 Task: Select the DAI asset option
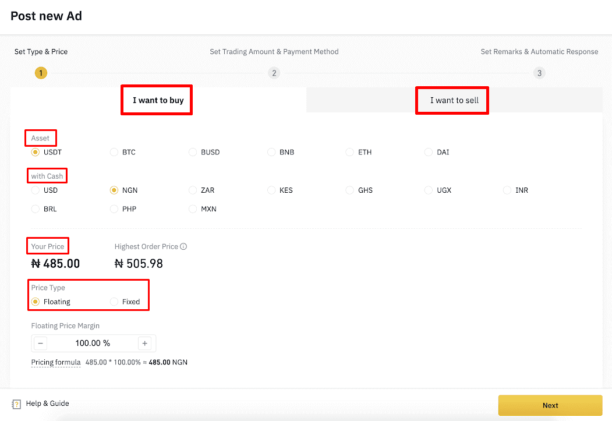pyautogui.click(x=429, y=153)
